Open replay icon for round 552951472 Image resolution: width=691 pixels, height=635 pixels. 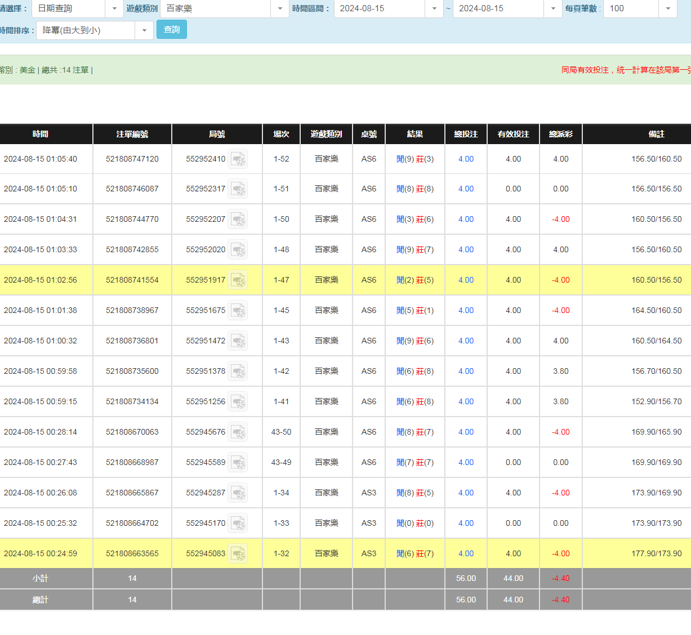(x=238, y=341)
